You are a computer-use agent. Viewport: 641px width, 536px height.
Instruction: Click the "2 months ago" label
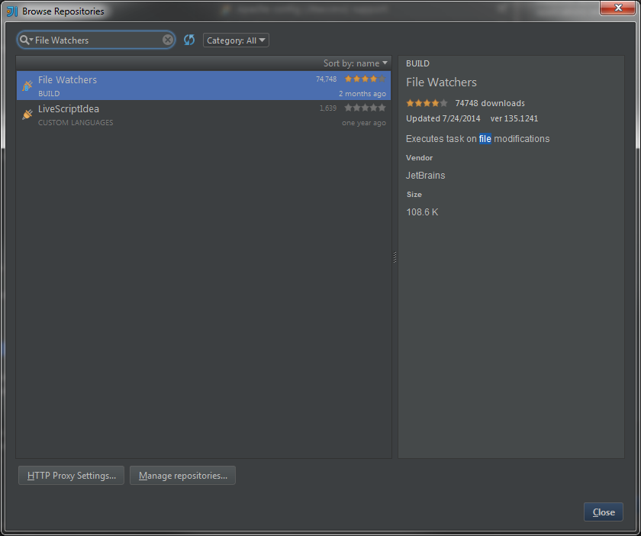coord(362,94)
